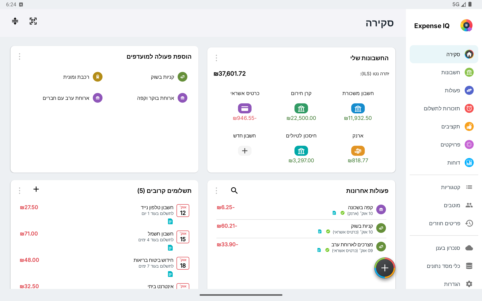Open overflow menu of החשבונות שלי card
482x301 pixels.
click(216, 58)
